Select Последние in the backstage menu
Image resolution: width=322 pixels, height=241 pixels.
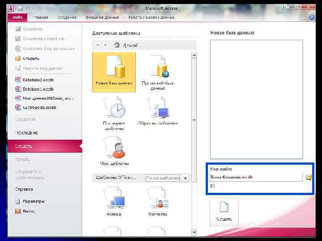27,133
